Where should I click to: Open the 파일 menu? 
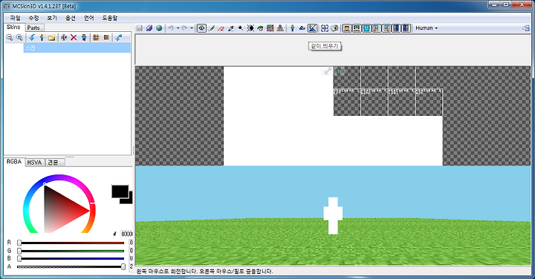pos(16,18)
